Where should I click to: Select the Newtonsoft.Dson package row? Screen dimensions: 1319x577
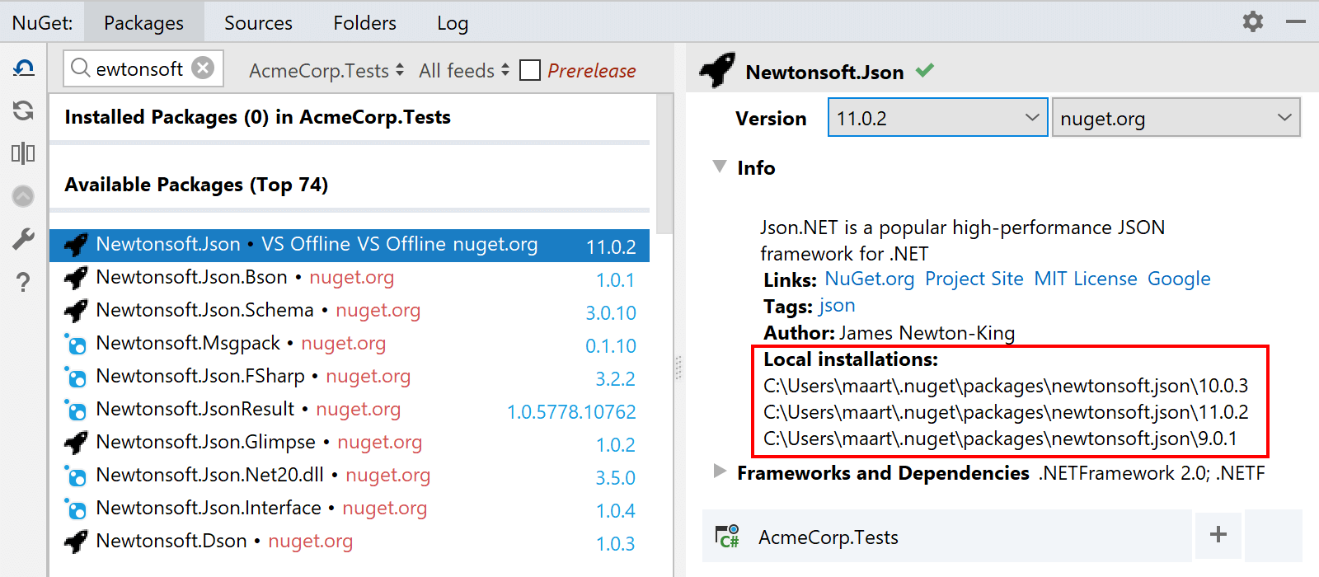350,542
